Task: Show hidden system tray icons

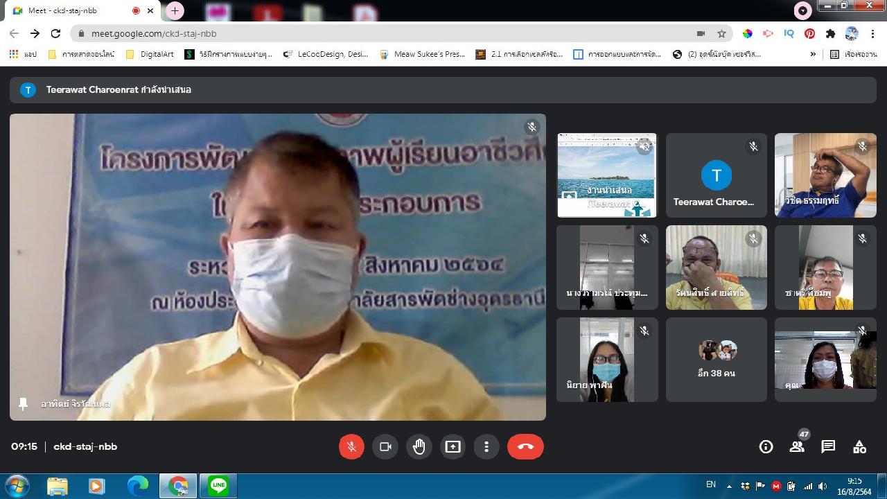Action: (x=729, y=486)
